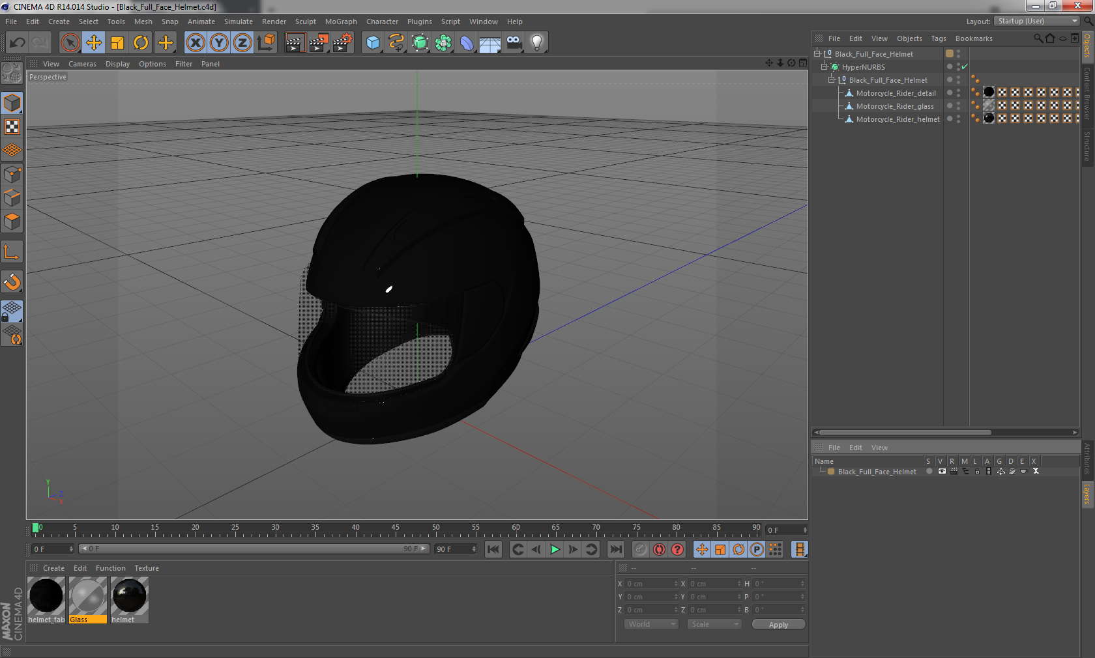
Task: Open the File menu
Action: click(11, 21)
